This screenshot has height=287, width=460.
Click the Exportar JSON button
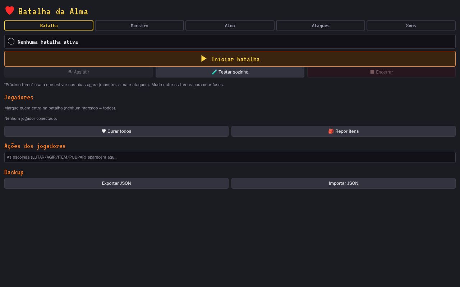click(x=116, y=183)
